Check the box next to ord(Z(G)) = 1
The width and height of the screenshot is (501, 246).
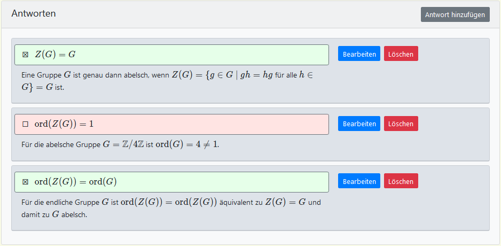[x=25, y=124]
